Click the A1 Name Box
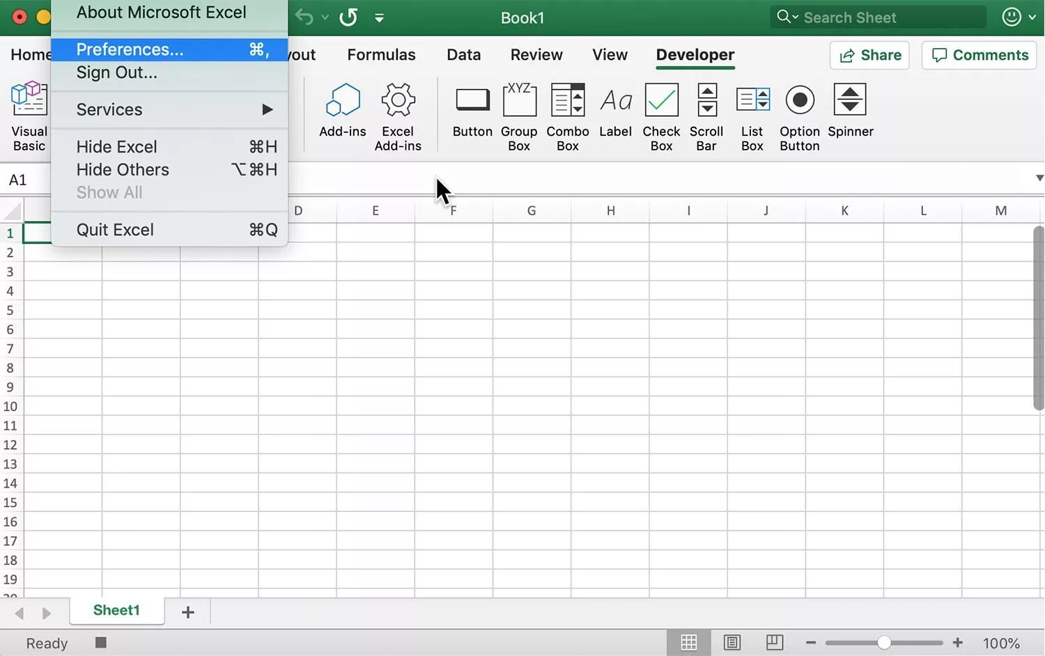1045x656 pixels. click(x=25, y=180)
